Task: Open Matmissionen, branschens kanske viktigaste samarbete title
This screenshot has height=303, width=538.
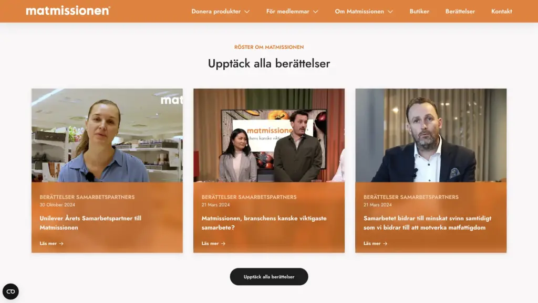Action: tap(264, 223)
